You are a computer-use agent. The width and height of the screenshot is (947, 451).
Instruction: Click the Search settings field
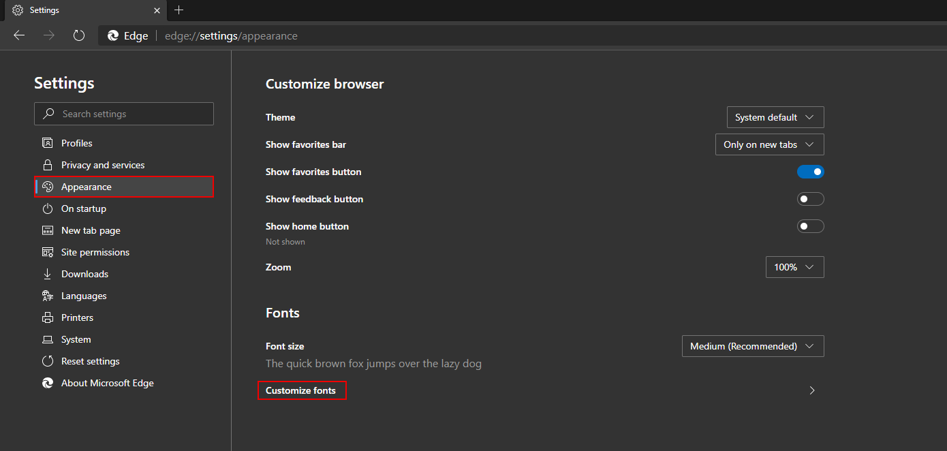124,114
